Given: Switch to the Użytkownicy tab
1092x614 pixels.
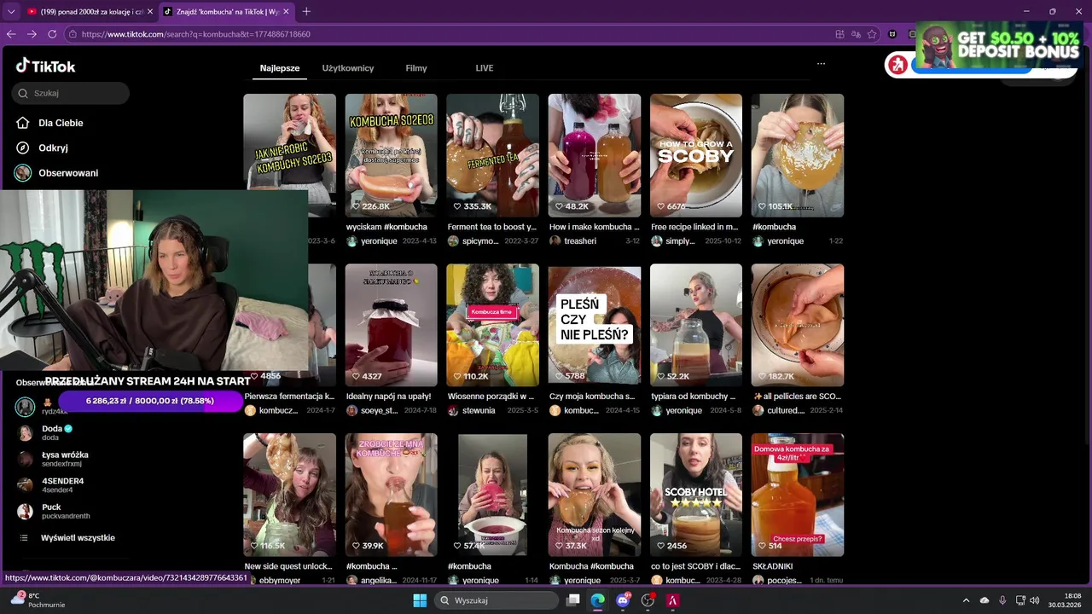Looking at the screenshot, I should 348,68.
